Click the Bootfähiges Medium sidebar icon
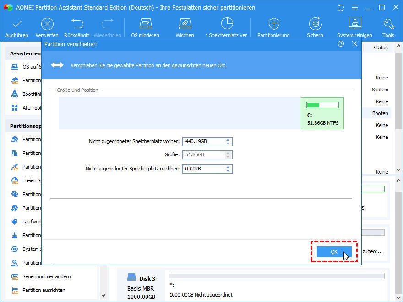The image size is (403, 302). [x=15, y=94]
